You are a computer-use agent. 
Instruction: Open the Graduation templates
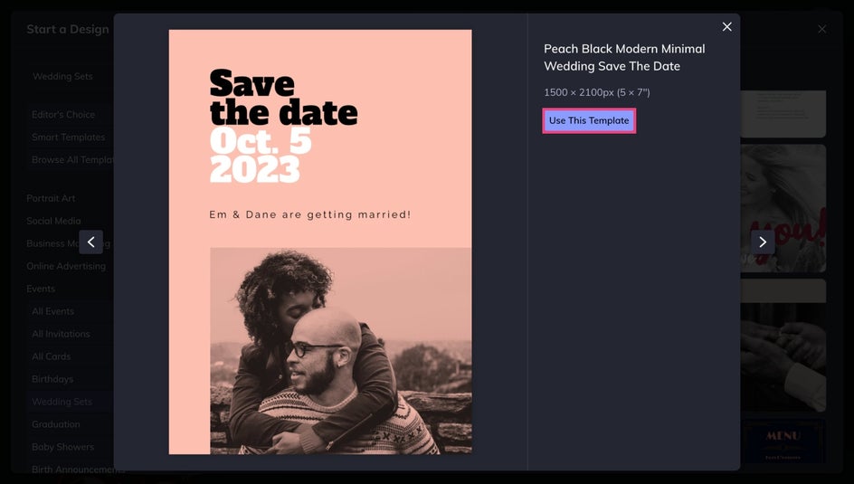[55, 424]
